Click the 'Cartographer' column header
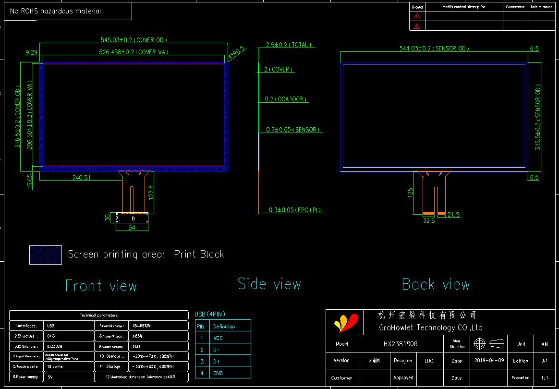 coord(515,7)
